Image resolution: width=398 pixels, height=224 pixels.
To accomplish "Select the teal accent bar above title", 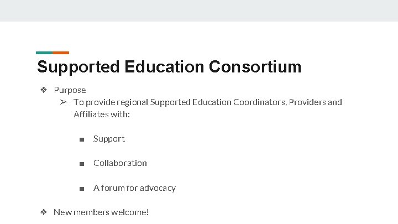I will tap(44, 53).
